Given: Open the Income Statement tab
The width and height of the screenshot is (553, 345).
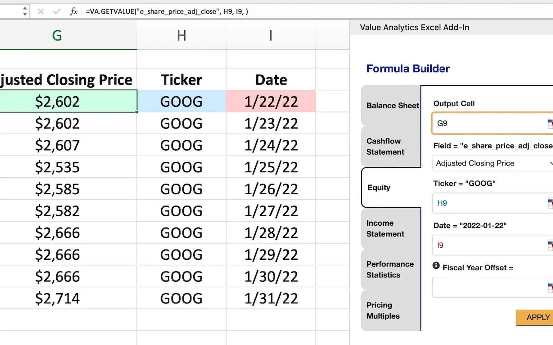Looking at the screenshot, I should (391, 229).
